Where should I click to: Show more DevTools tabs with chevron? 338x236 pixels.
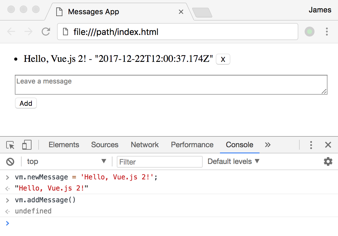coord(268,145)
